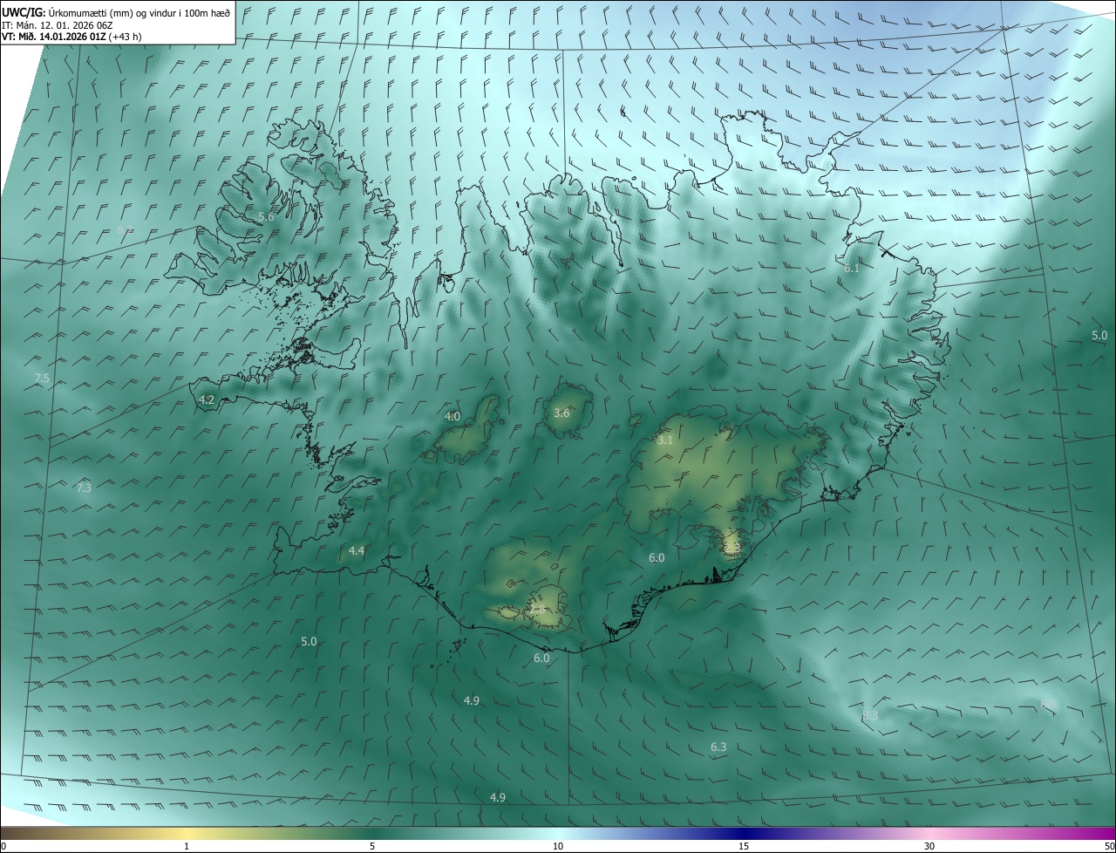
Task: Select the faint 8.2 value label
Action: 125,229
